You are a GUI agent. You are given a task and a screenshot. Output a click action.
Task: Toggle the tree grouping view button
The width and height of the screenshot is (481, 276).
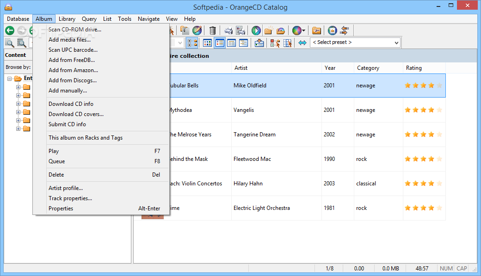tap(192, 43)
